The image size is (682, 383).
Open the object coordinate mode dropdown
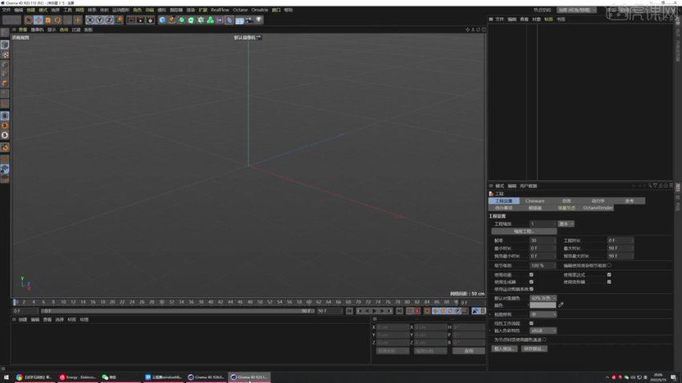click(x=392, y=351)
